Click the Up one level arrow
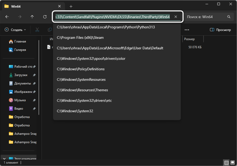The image size is (237, 166). pyautogui.click(x=32, y=17)
